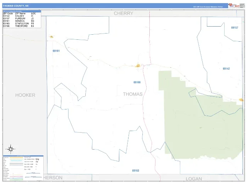Screen dimensions: 247x185
Task: Click the compass rose icon
Action: coord(10,149)
